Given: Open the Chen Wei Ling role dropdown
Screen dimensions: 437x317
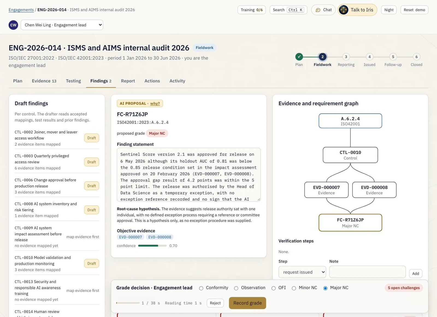Looking at the screenshot, I should pyautogui.click(x=62, y=25).
